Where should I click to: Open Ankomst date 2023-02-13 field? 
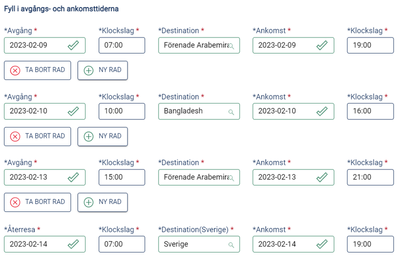pyautogui.click(x=293, y=177)
